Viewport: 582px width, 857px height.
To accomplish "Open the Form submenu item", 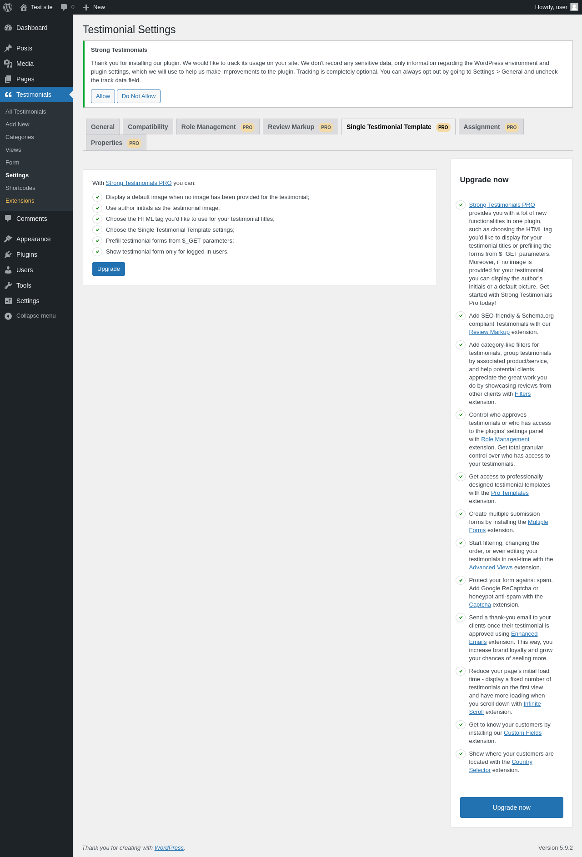I will [x=36, y=163].
